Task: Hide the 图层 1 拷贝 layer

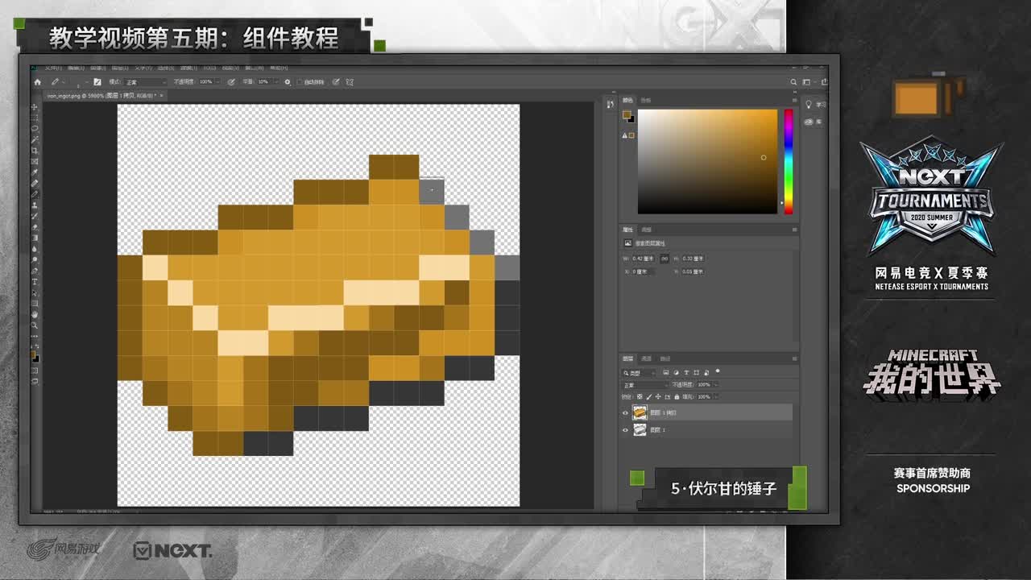Action: point(625,412)
